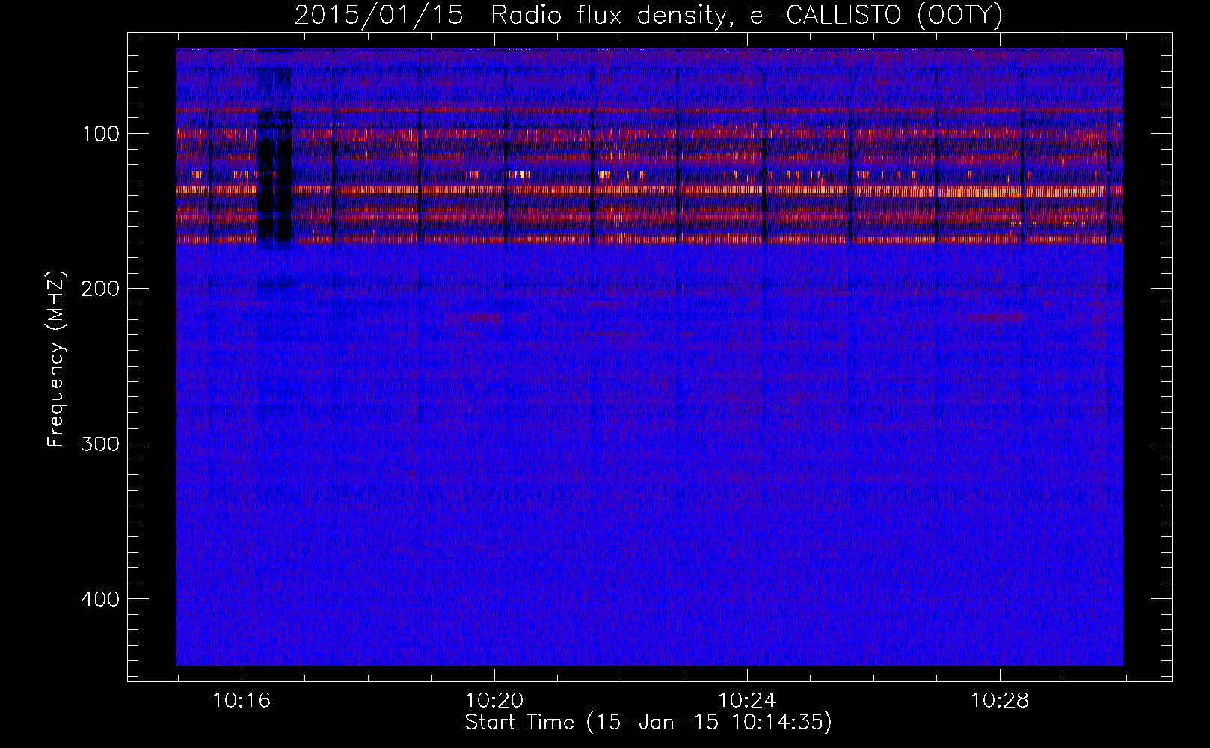The image size is (1210, 748).
Task: Click the plot title '2015/01/15 Radio flux density, e-CALLISTO (OOTY)'
Action: (x=648, y=15)
